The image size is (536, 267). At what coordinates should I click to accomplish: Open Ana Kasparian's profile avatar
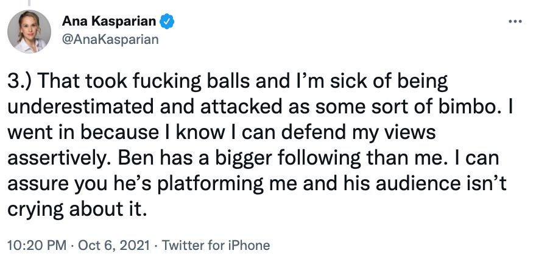29,31
